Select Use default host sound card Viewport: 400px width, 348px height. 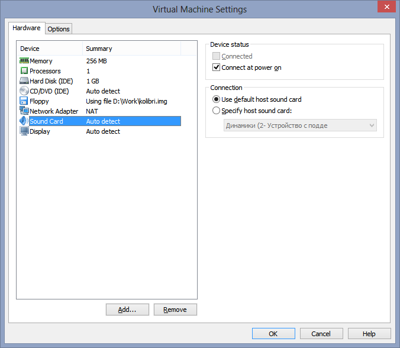[217, 99]
